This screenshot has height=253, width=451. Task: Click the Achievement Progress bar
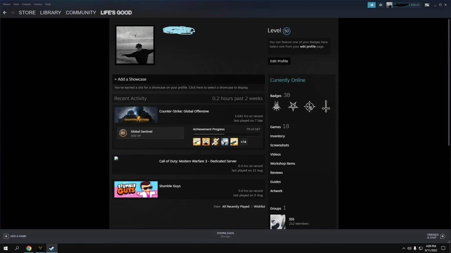click(226, 135)
